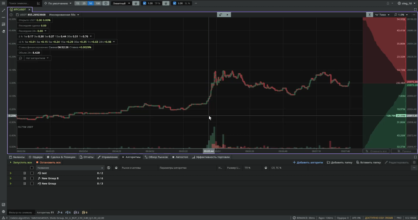Click the Добавить алгоритм button

pyautogui.click(x=308, y=163)
